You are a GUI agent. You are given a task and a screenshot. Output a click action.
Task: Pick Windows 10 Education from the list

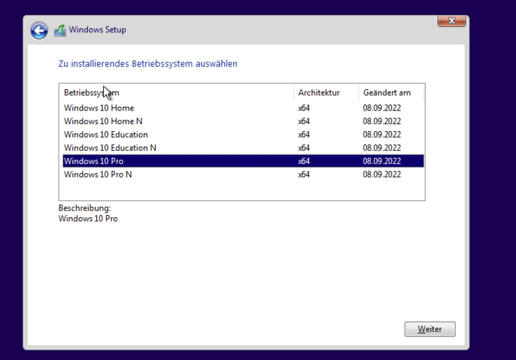pos(243,134)
